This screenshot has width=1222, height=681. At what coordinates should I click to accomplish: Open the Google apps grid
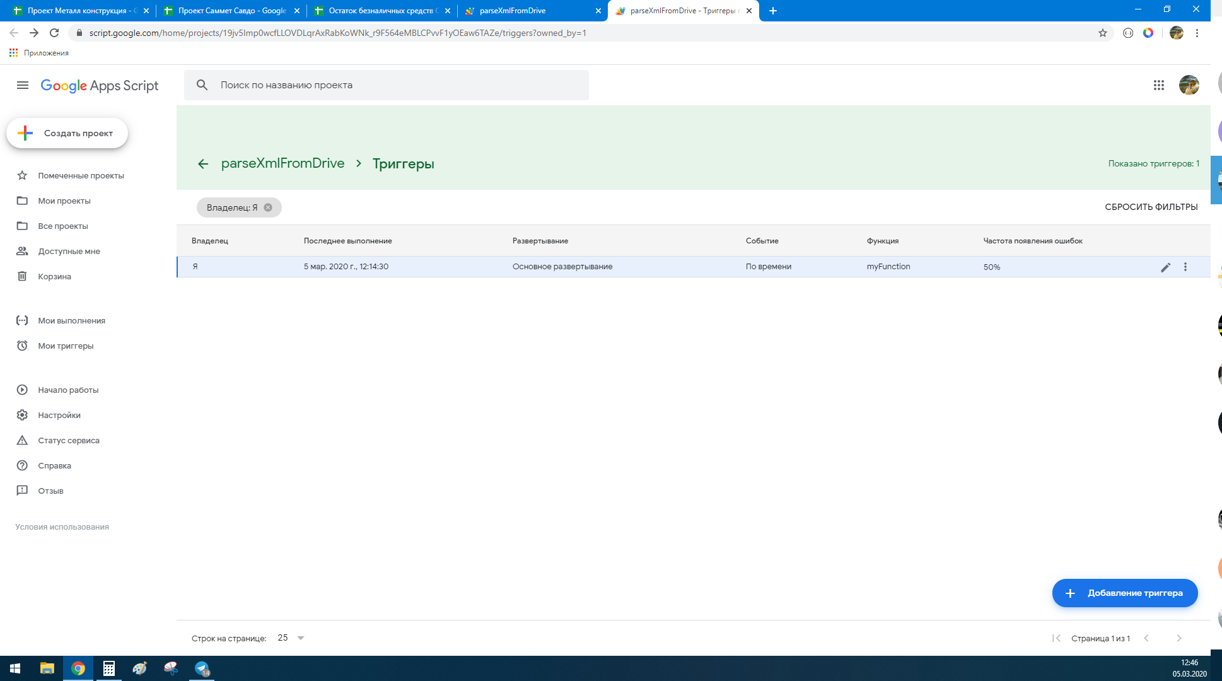pos(1158,85)
